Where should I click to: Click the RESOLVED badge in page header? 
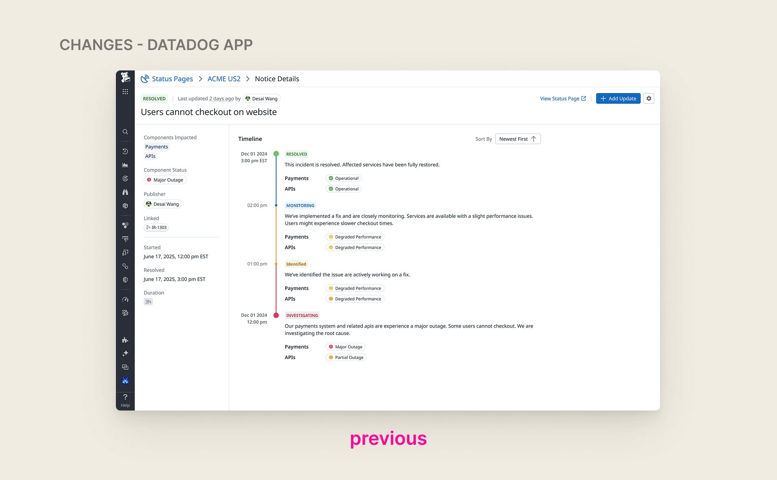pyautogui.click(x=154, y=99)
